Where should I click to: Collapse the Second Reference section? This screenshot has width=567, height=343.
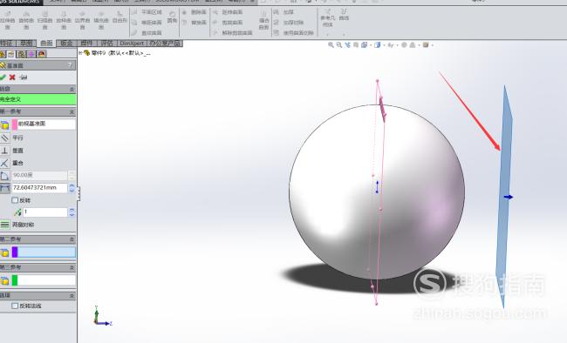pyautogui.click(x=72, y=239)
